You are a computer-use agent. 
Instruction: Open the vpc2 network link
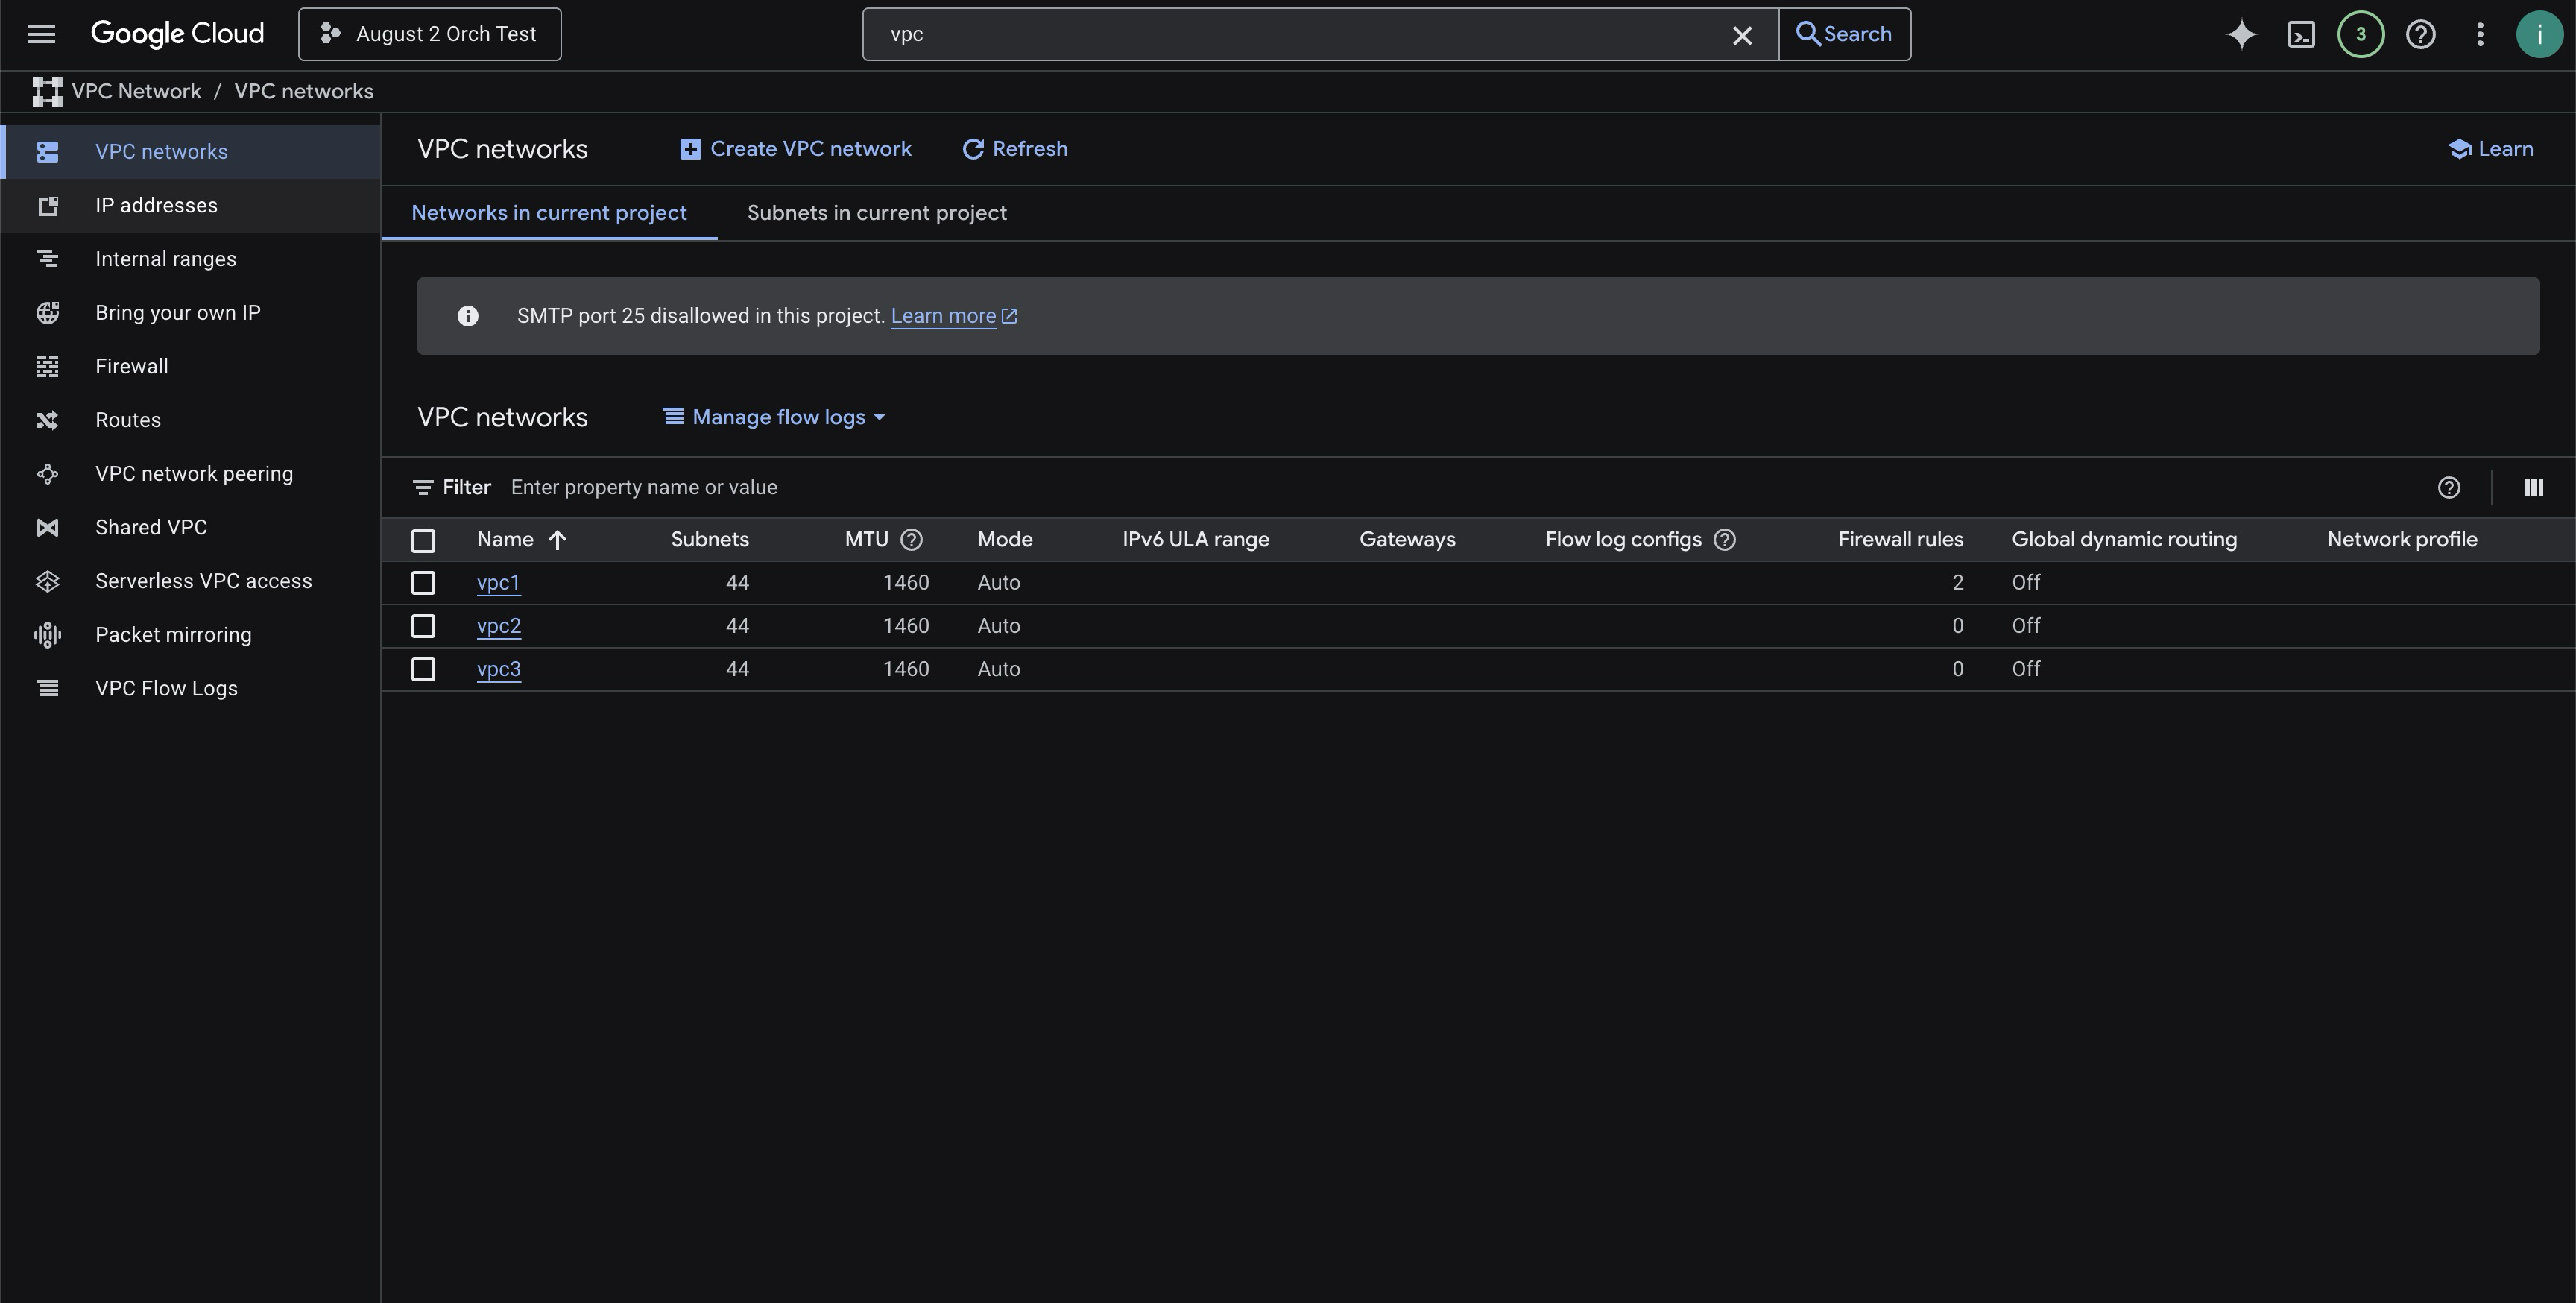(498, 626)
